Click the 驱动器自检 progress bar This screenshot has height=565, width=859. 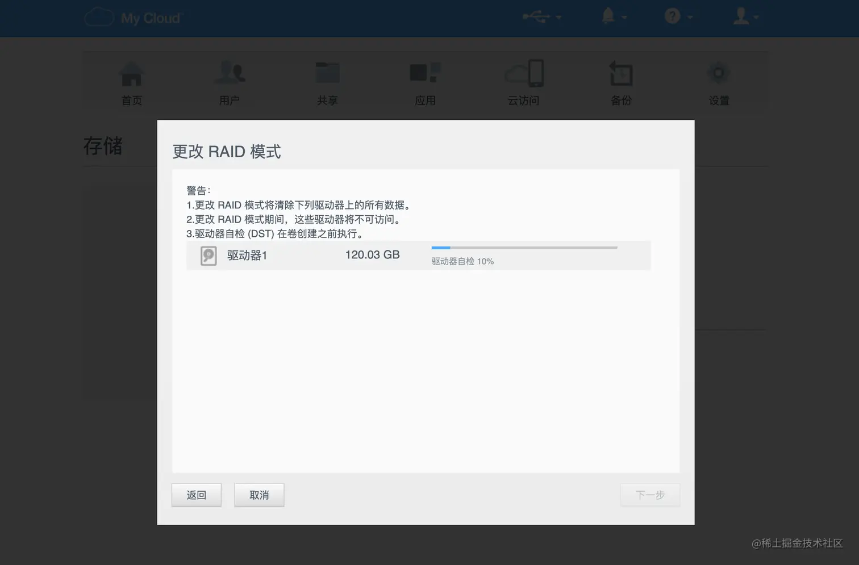(x=524, y=248)
